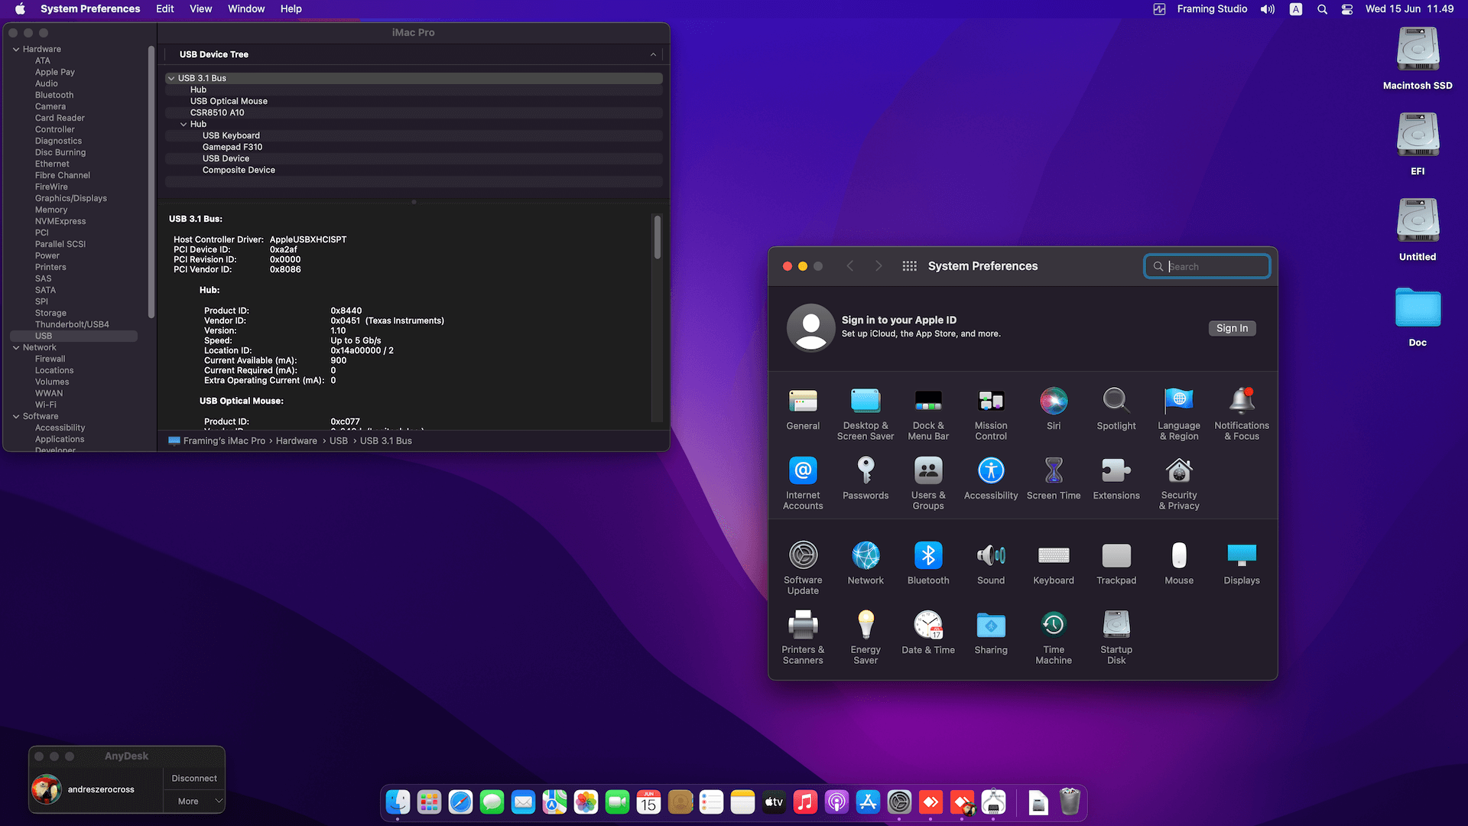
Task: Select Thunderbolt/USB4 in the sidebar
Action: point(72,324)
